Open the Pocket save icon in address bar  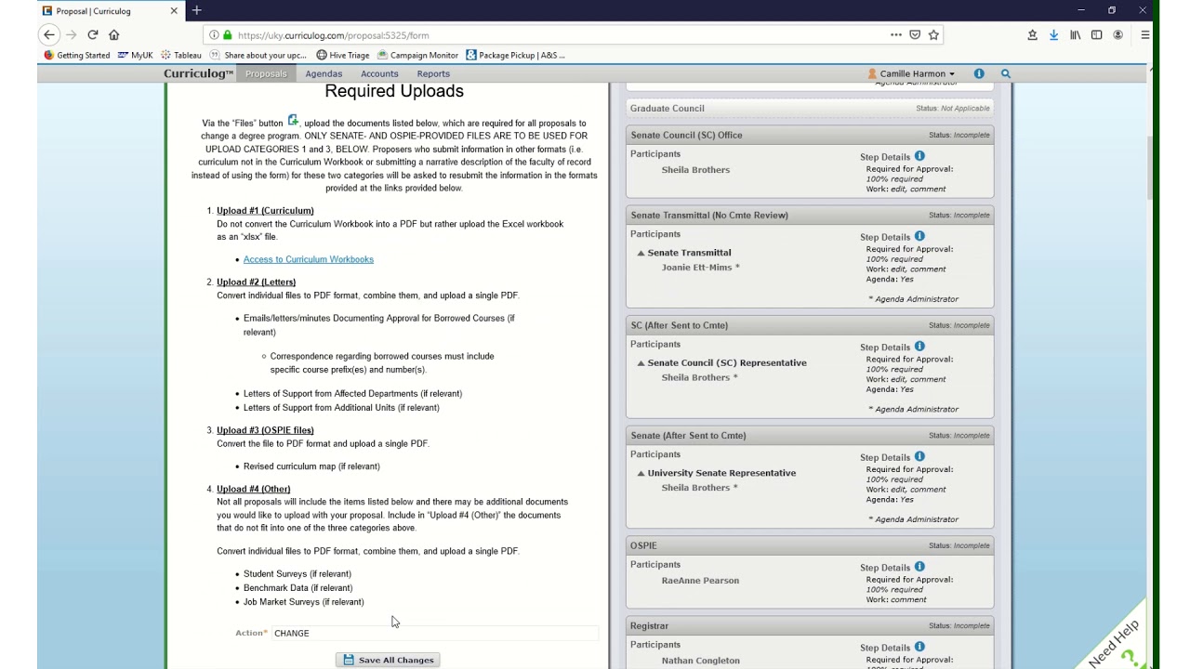click(915, 34)
